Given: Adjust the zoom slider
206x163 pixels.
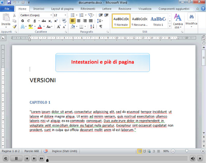Looking at the screenshot, I should 187,151.
